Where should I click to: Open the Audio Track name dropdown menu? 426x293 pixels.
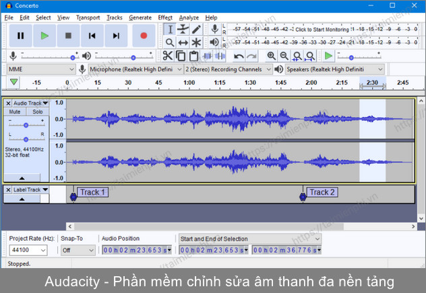(x=30, y=103)
